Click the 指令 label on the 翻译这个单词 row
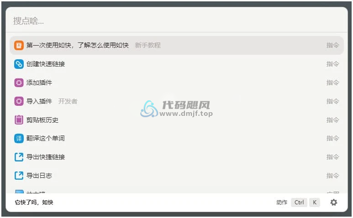 point(332,139)
